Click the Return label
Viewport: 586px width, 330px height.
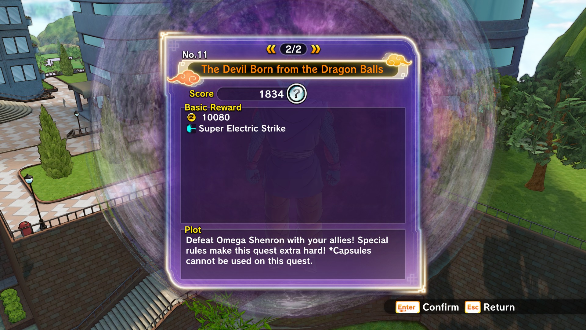[x=499, y=307]
